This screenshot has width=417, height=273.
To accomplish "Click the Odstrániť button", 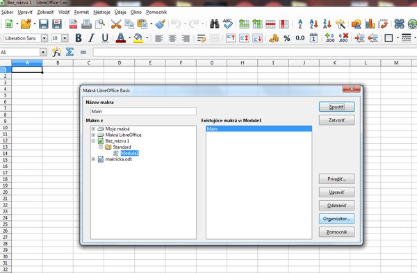I will [336, 206].
